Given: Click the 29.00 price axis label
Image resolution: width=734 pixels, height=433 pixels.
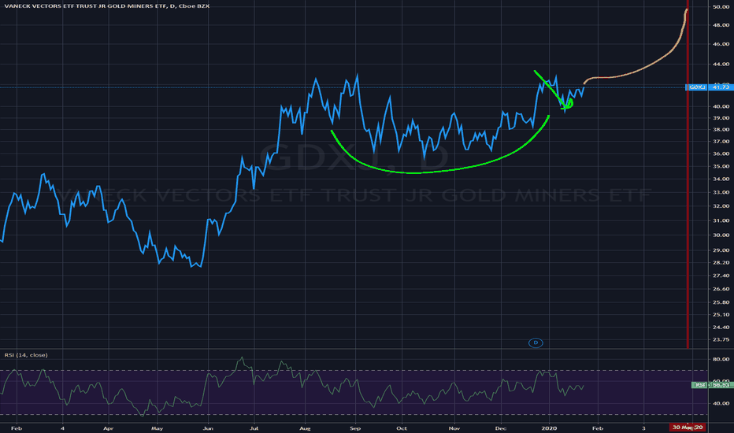Looking at the screenshot, I should 721,250.
